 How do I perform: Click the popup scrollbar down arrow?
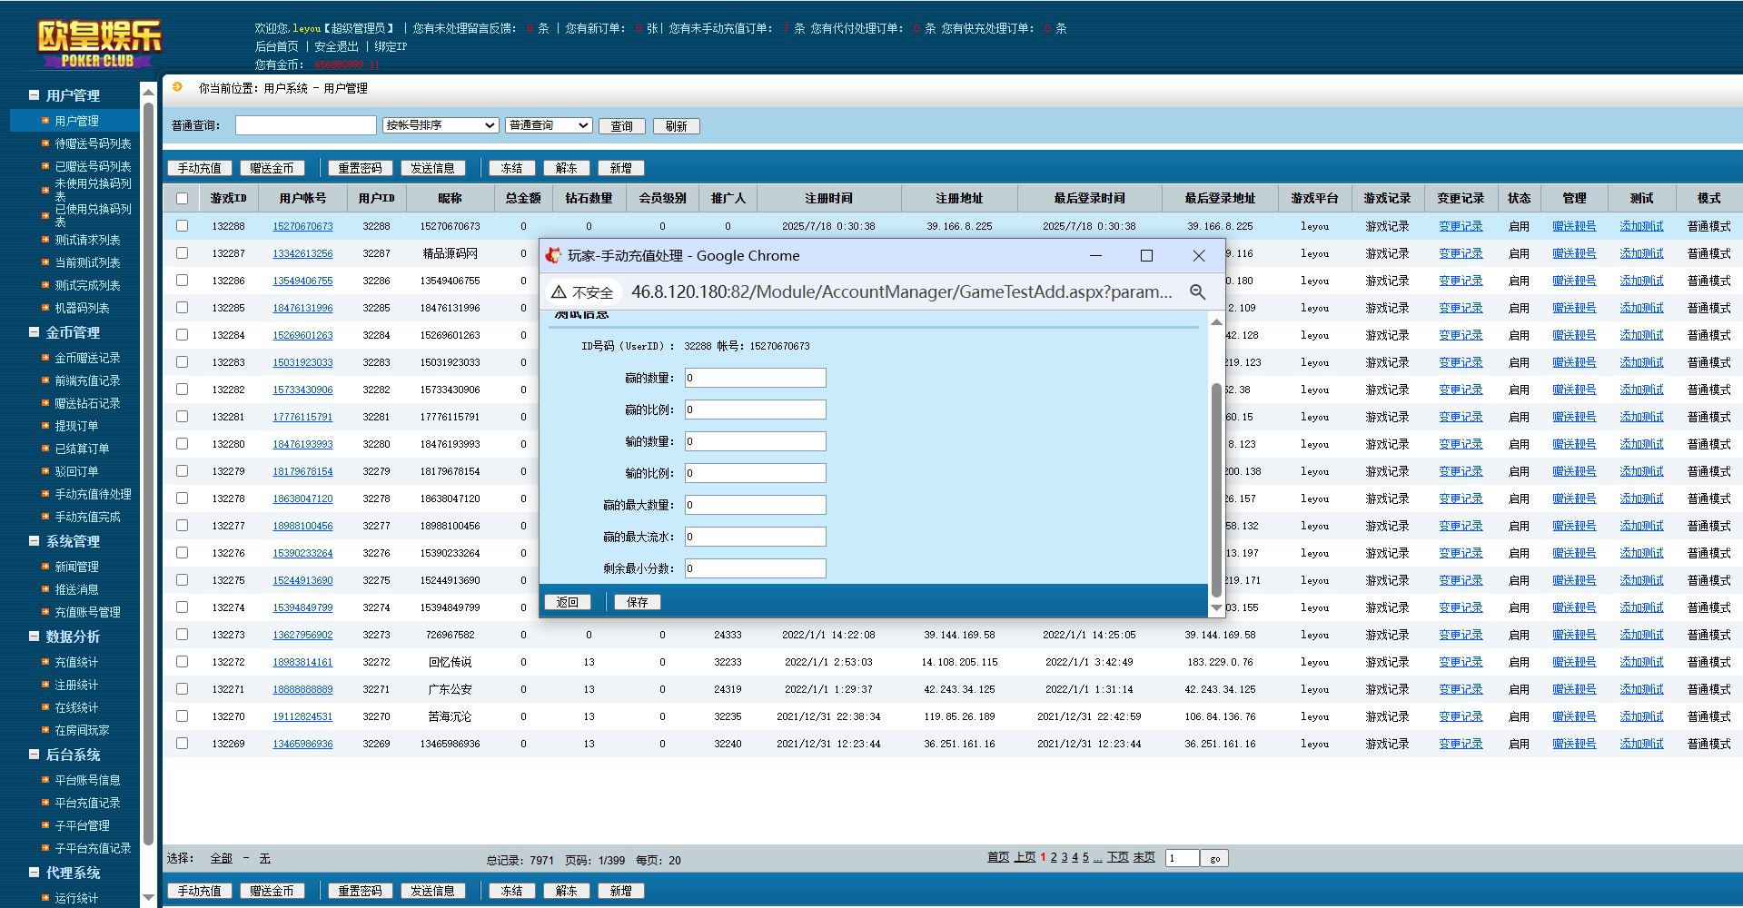(1216, 607)
